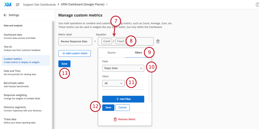This screenshot has width=259, height=129.
Task: Click the Add Filter button
Action: coord(123,99)
